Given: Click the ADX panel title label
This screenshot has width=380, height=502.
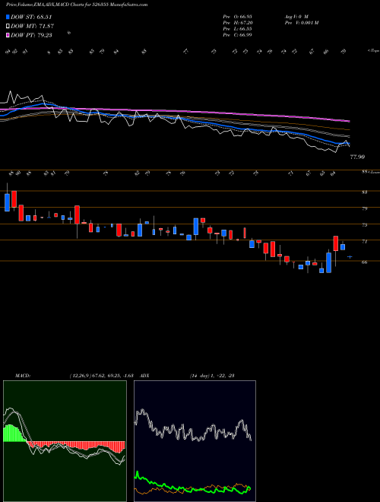Looking at the screenshot, I should pos(144,375).
